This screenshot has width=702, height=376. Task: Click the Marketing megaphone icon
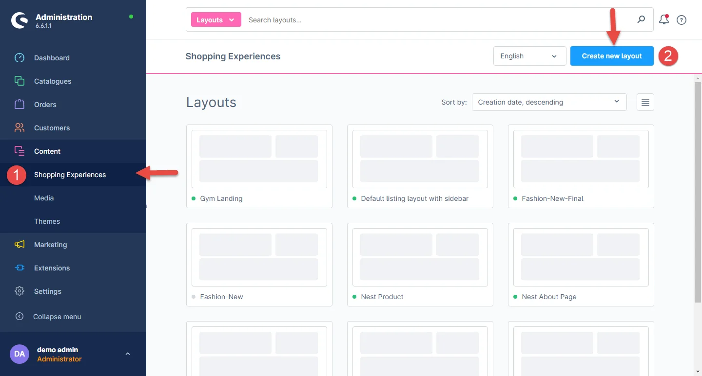[19, 245]
